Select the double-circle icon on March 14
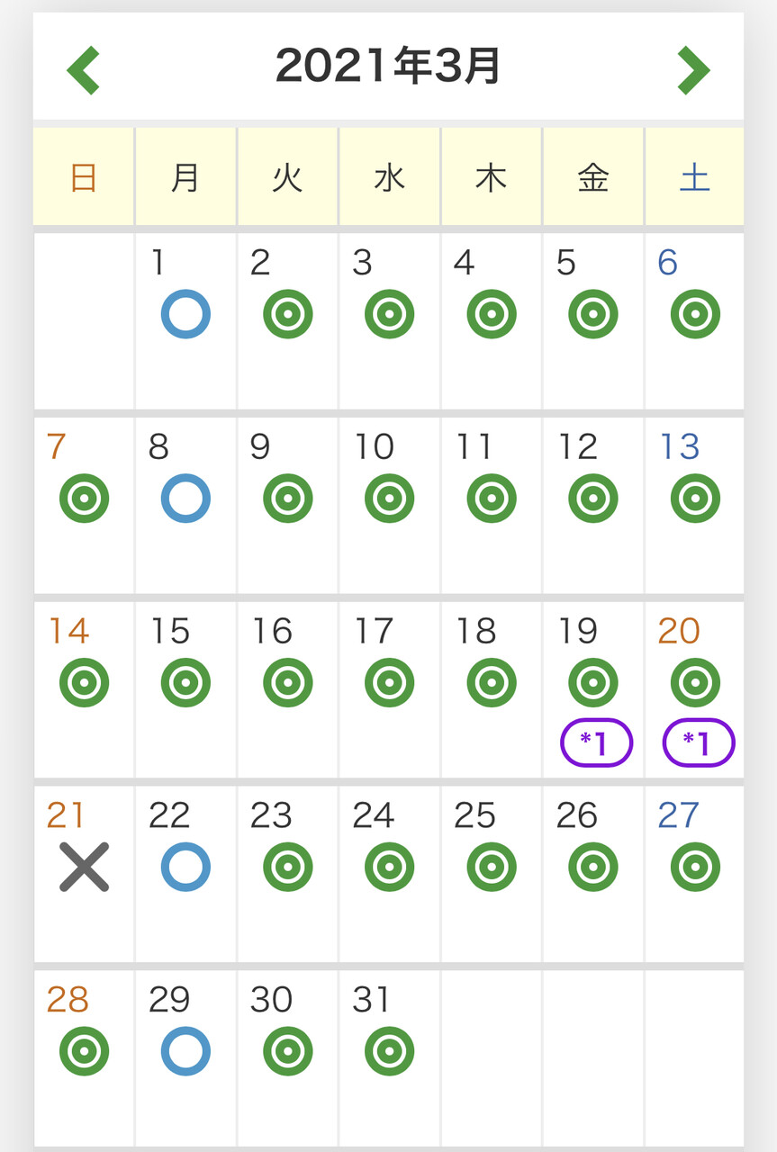 point(84,682)
